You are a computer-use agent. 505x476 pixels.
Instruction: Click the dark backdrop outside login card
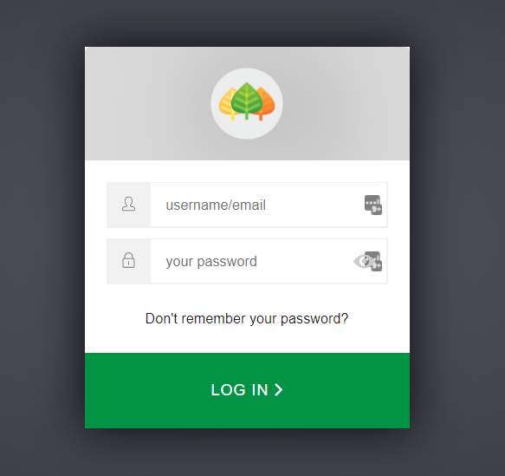pyautogui.click(x=42, y=238)
